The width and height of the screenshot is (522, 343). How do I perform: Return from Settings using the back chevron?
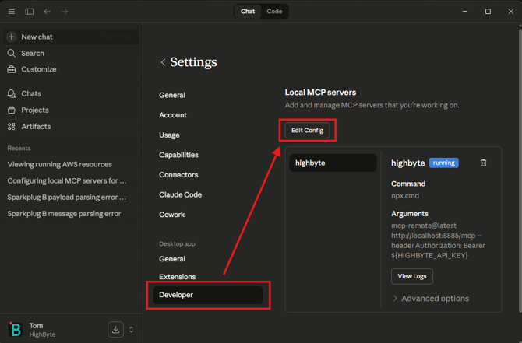(x=163, y=62)
